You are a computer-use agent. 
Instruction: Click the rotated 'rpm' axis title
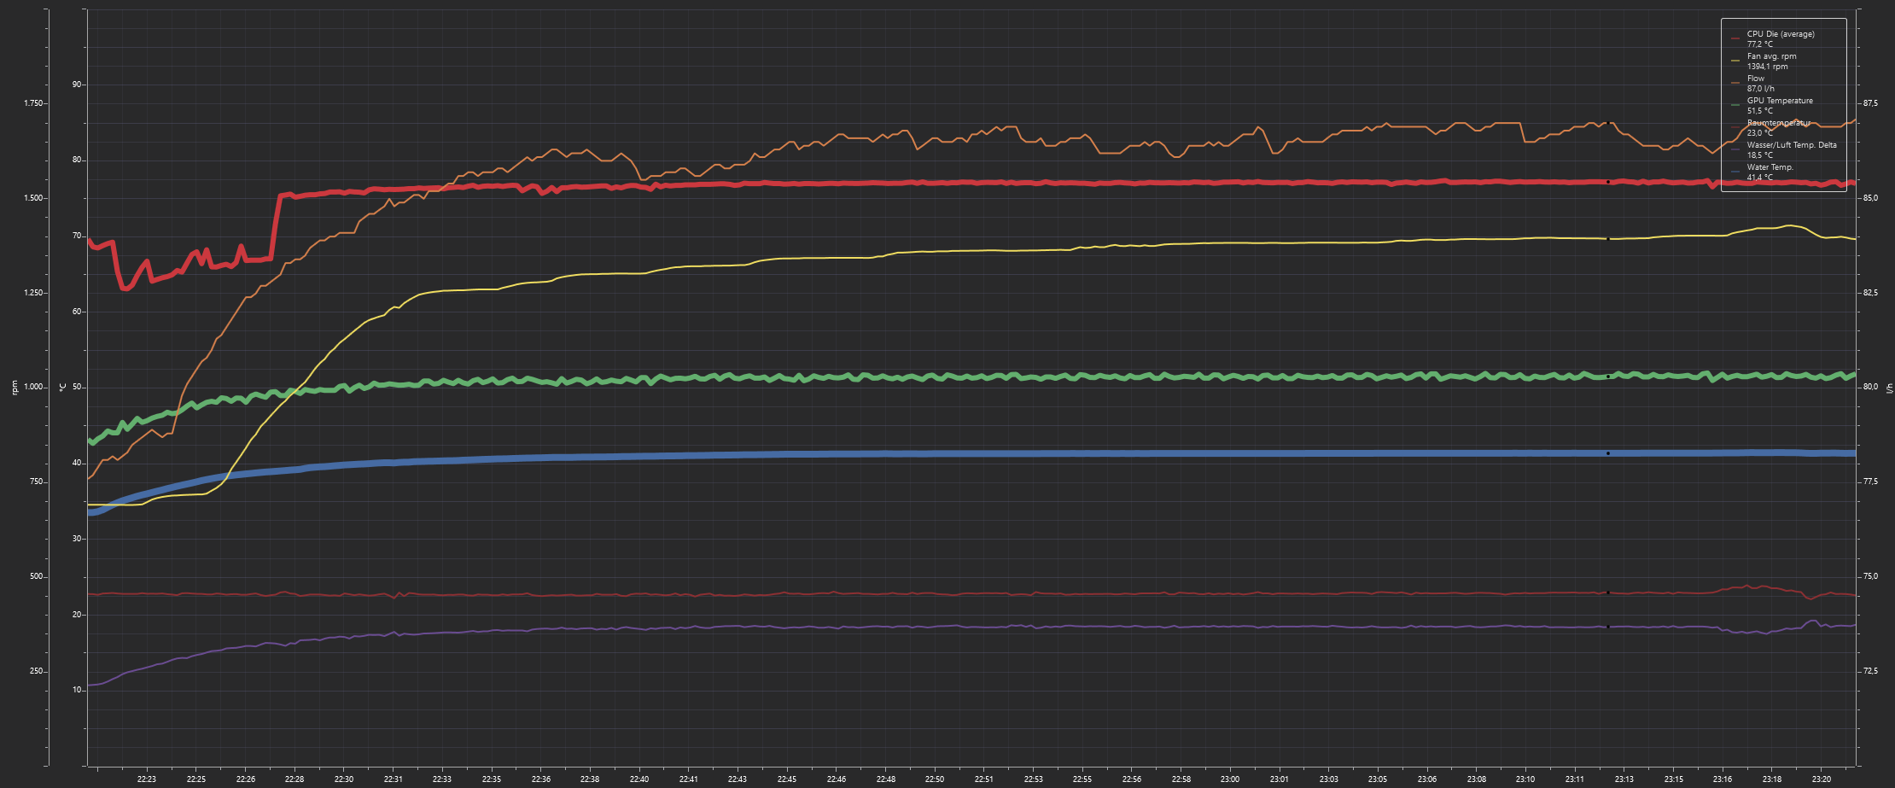tap(14, 388)
